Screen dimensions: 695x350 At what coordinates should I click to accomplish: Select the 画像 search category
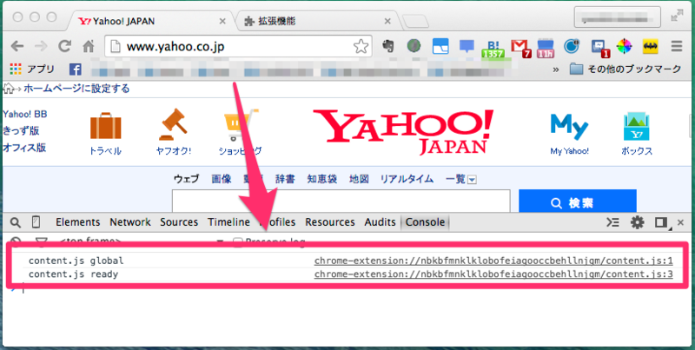(222, 179)
